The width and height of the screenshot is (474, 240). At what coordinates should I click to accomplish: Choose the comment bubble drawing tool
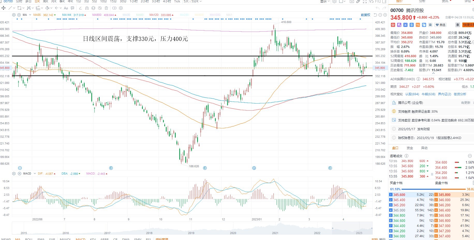[72, 8]
